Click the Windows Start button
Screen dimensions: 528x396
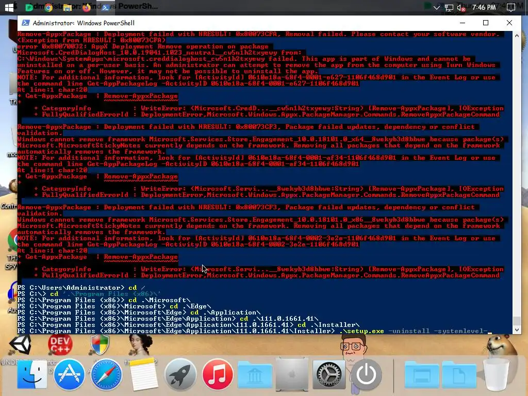point(9,7)
